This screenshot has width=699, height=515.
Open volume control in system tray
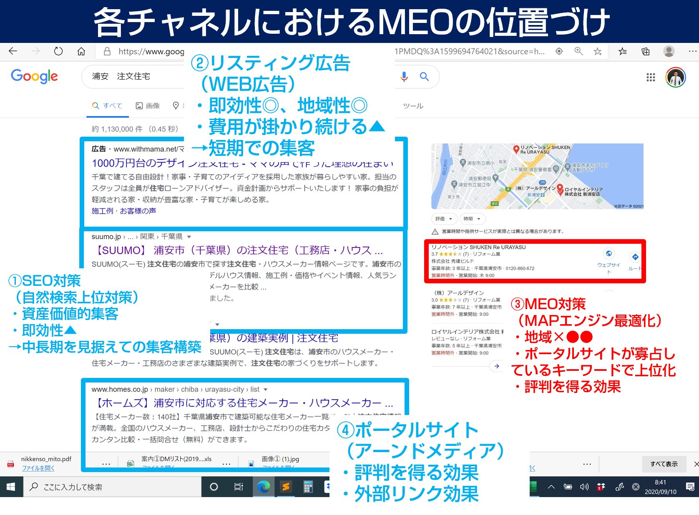point(584,487)
